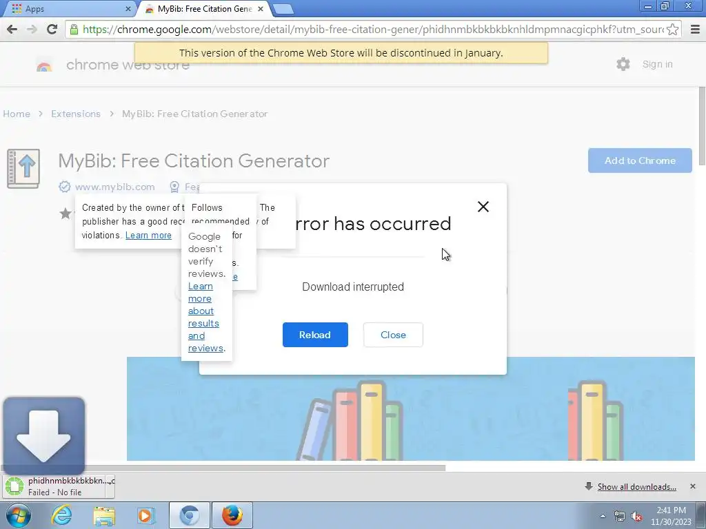Image resolution: width=706 pixels, height=529 pixels.
Task: Click Learn more in publisher tooltip
Action: tap(149, 236)
